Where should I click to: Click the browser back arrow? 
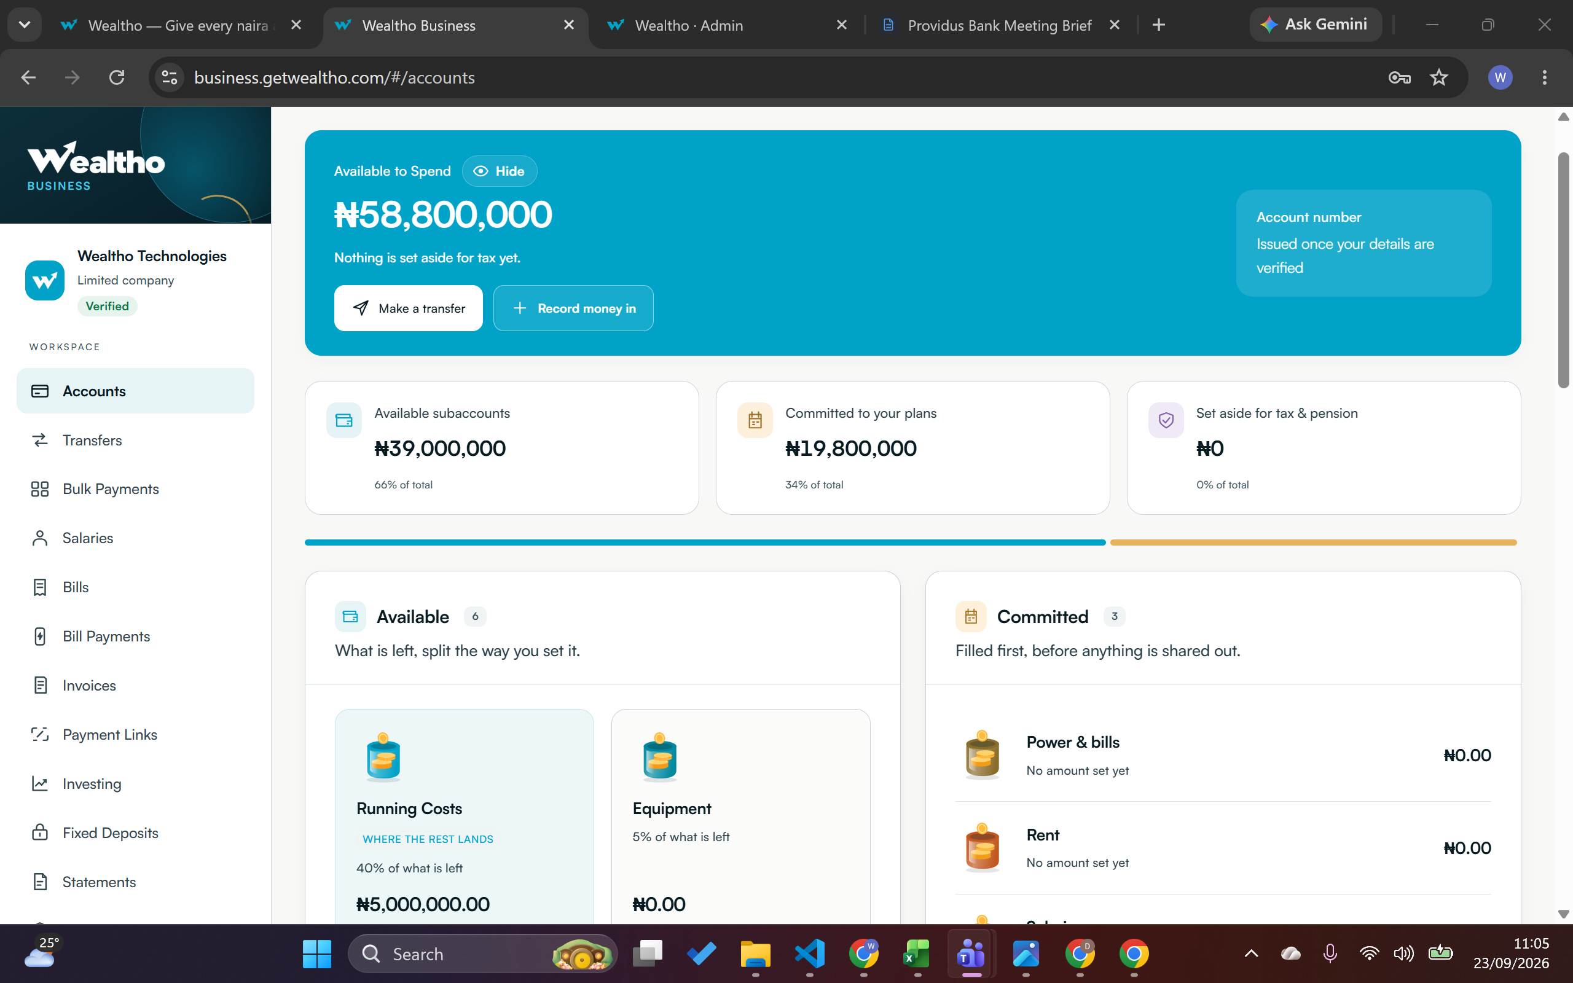tap(28, 77)
